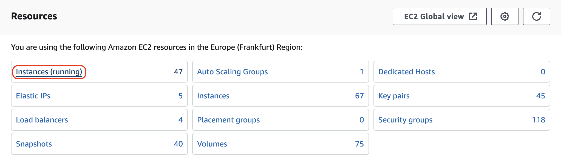
Task: Open Auto Scaling Groups
Action: tap(232, 72)
